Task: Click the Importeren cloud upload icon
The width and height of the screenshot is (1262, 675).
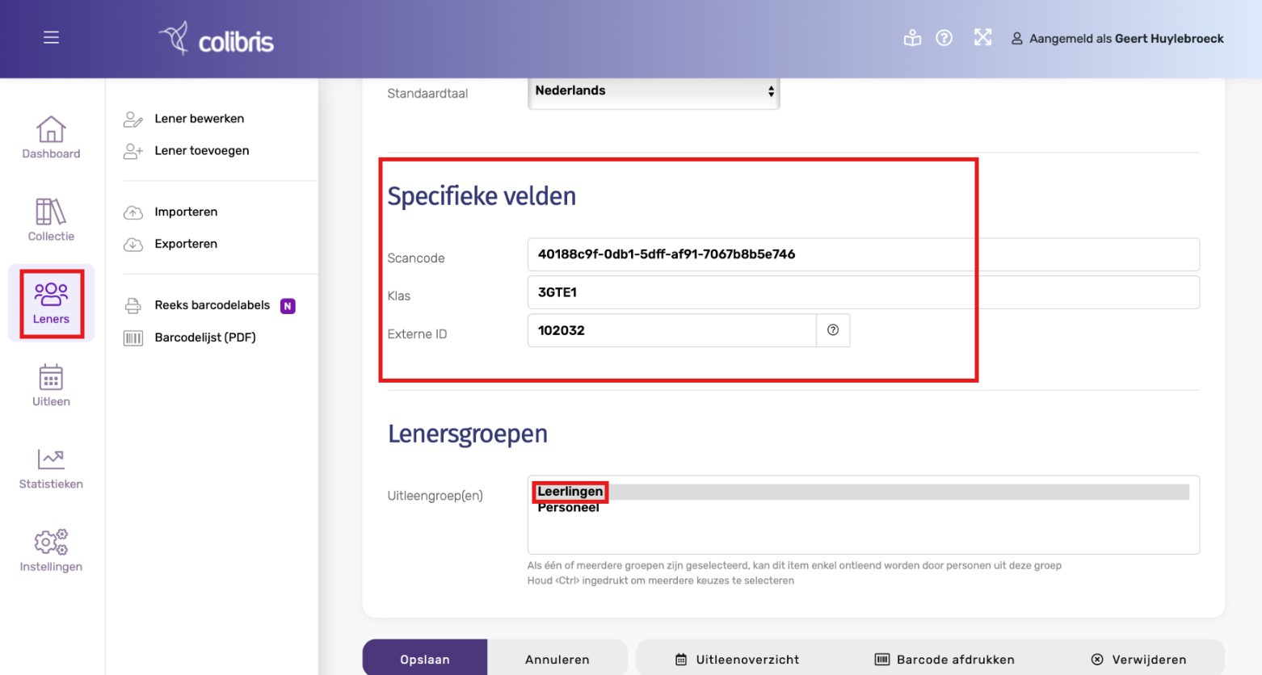Action: pyautogui.click(x=133, y=212)
